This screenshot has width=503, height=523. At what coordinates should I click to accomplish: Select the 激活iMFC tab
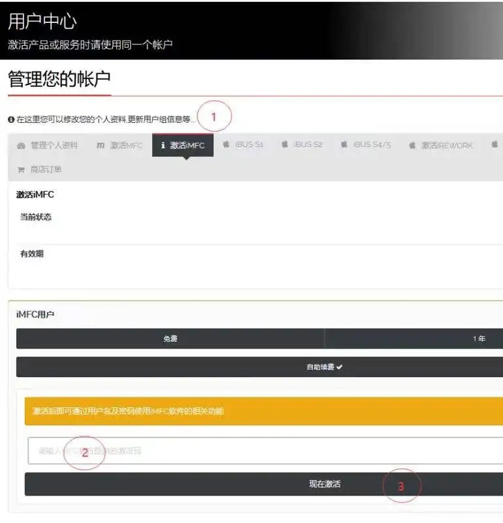pyautogui.click(x=183, y=145)
